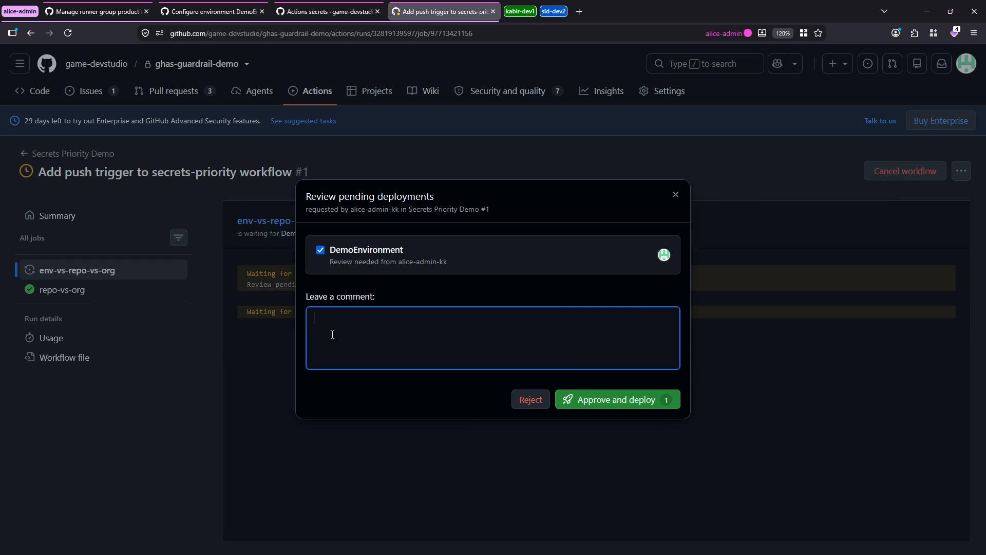Click the Buy Enterprise button
The width and height of the screenshot is (986, 555).
(941, 121)
